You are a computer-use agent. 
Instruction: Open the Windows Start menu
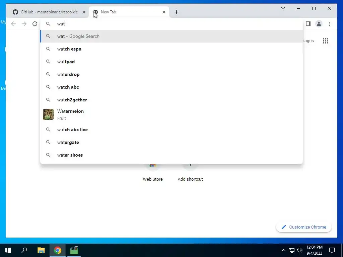point(8,250)
